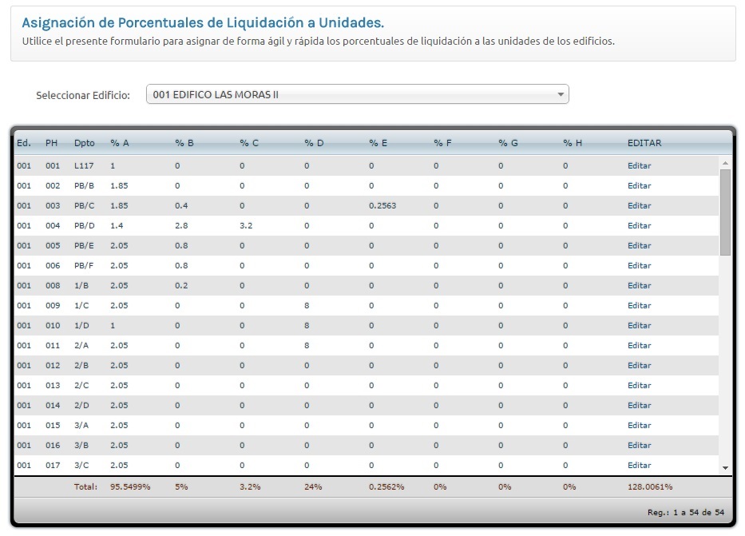Click the % F column header

442,143
